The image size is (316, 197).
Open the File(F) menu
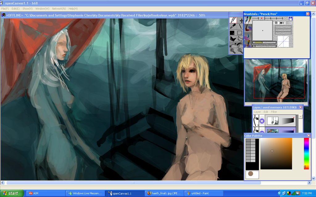[5, 9]
